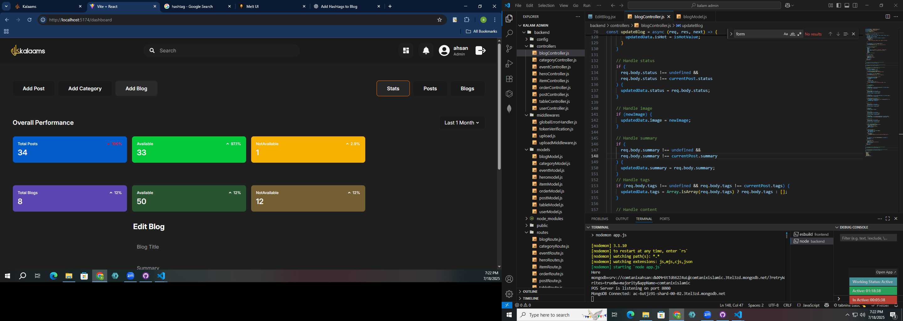Maximize the terminal panel size

[x=888, y=219]
